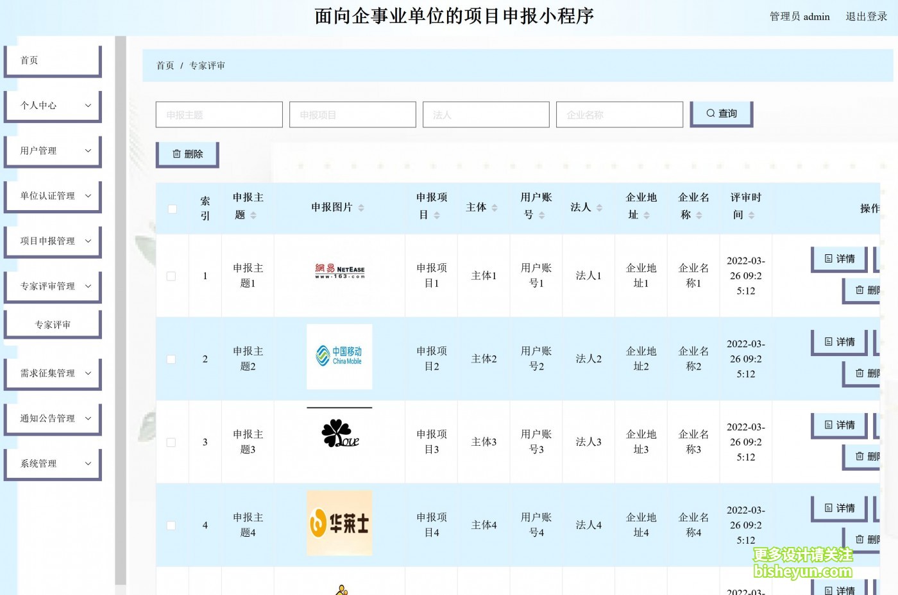Click the sort arrows beside 法人 column

pos(598,208)
